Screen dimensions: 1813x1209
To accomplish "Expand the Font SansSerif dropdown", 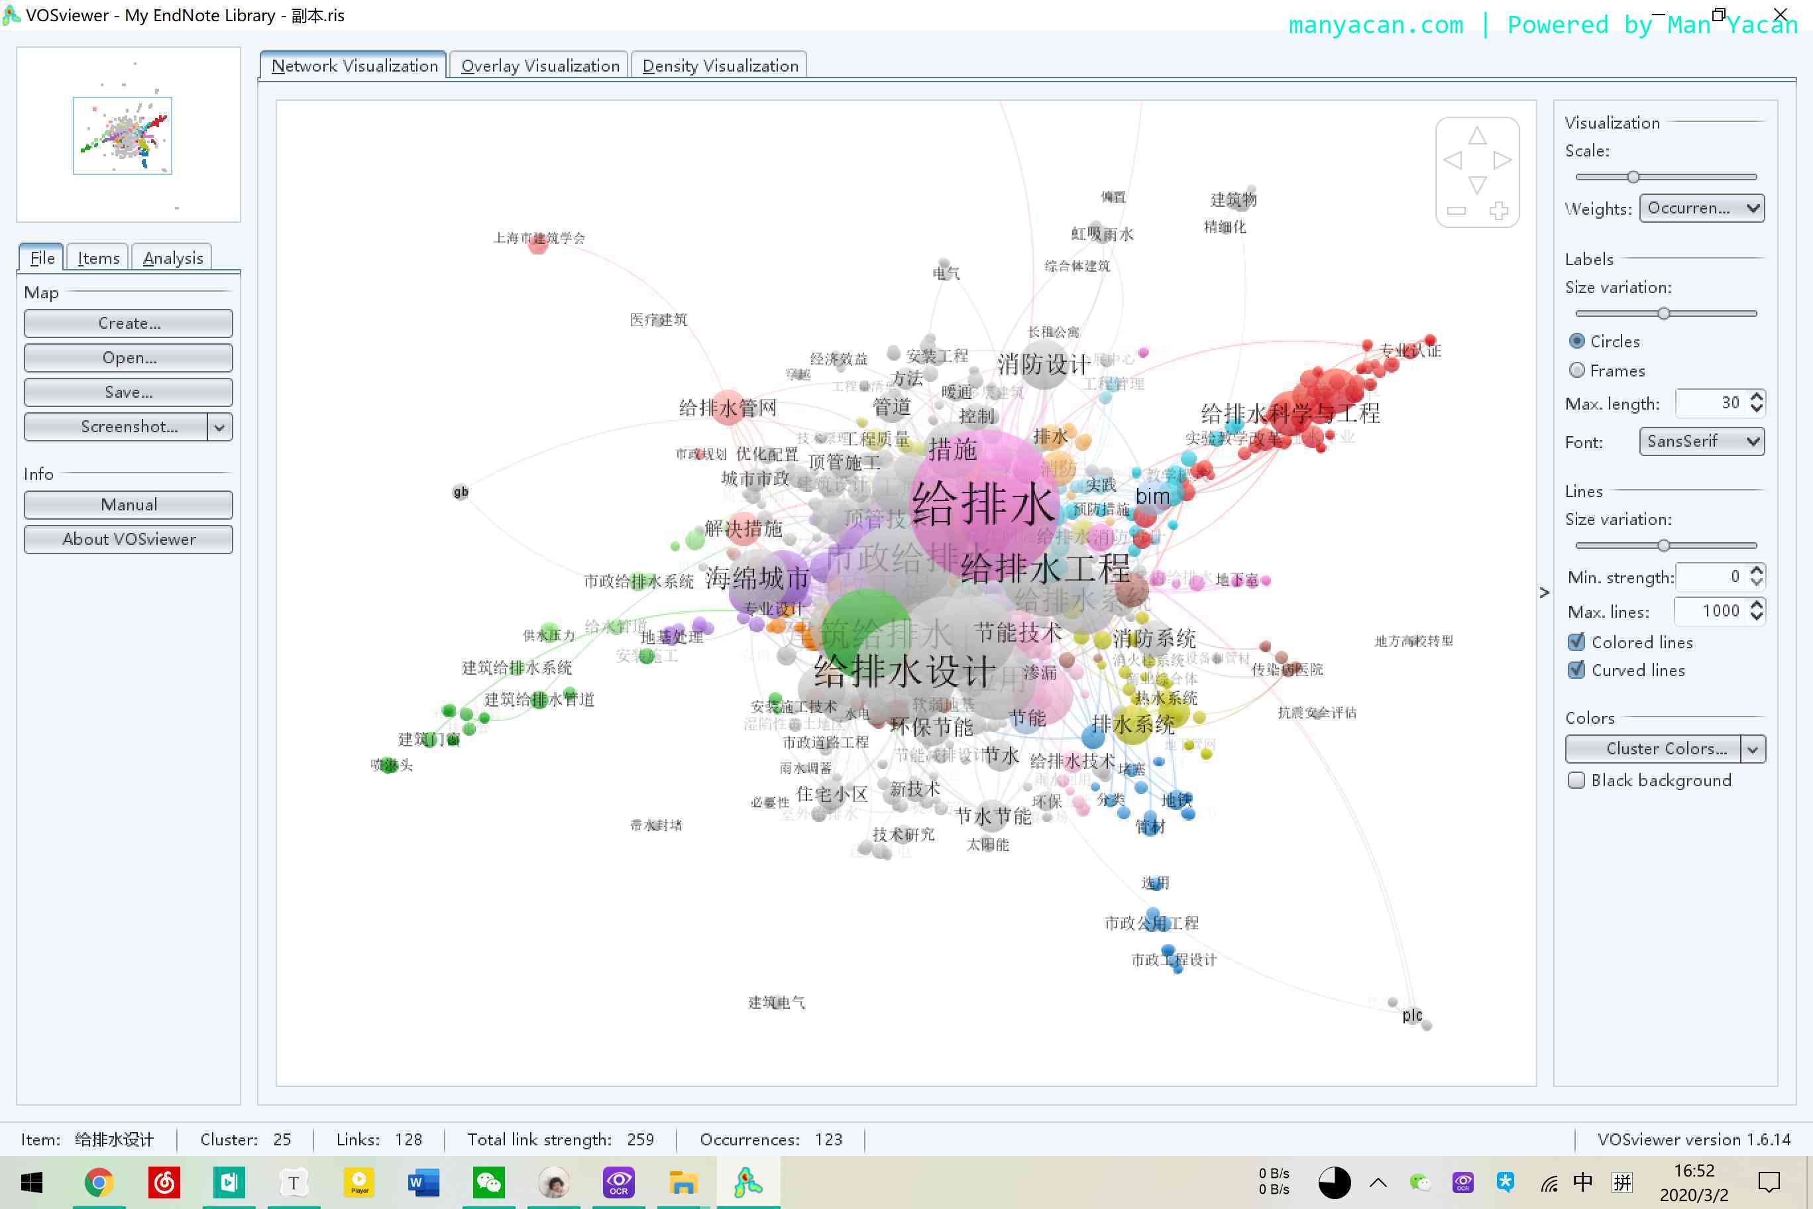I will point(1701,441).
